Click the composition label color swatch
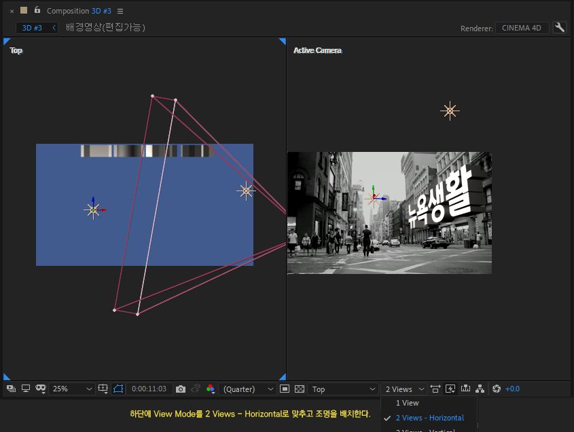This screenshot has width=574, height=432. pyautogui.click(x=24, y=10)
